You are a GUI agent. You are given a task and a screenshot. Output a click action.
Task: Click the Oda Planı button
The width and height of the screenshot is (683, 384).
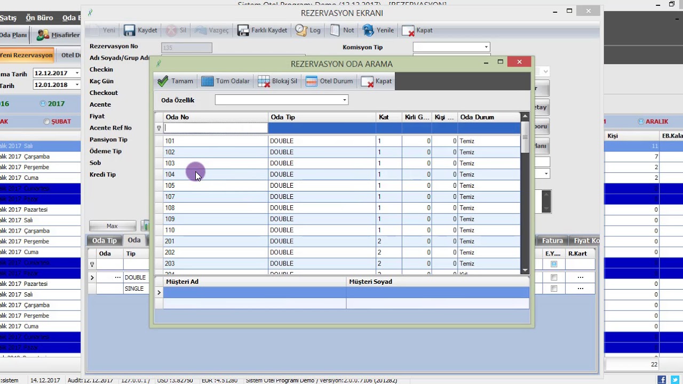14,35
